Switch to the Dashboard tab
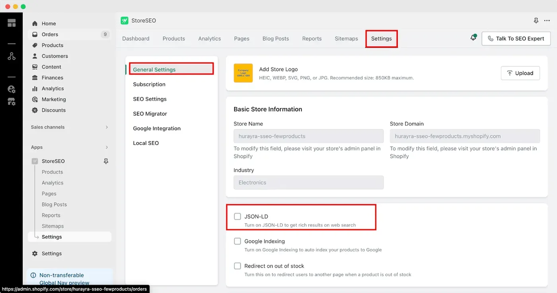Image resolution: width=557 pixels, height=293 pixels. [x=136, y=39]
